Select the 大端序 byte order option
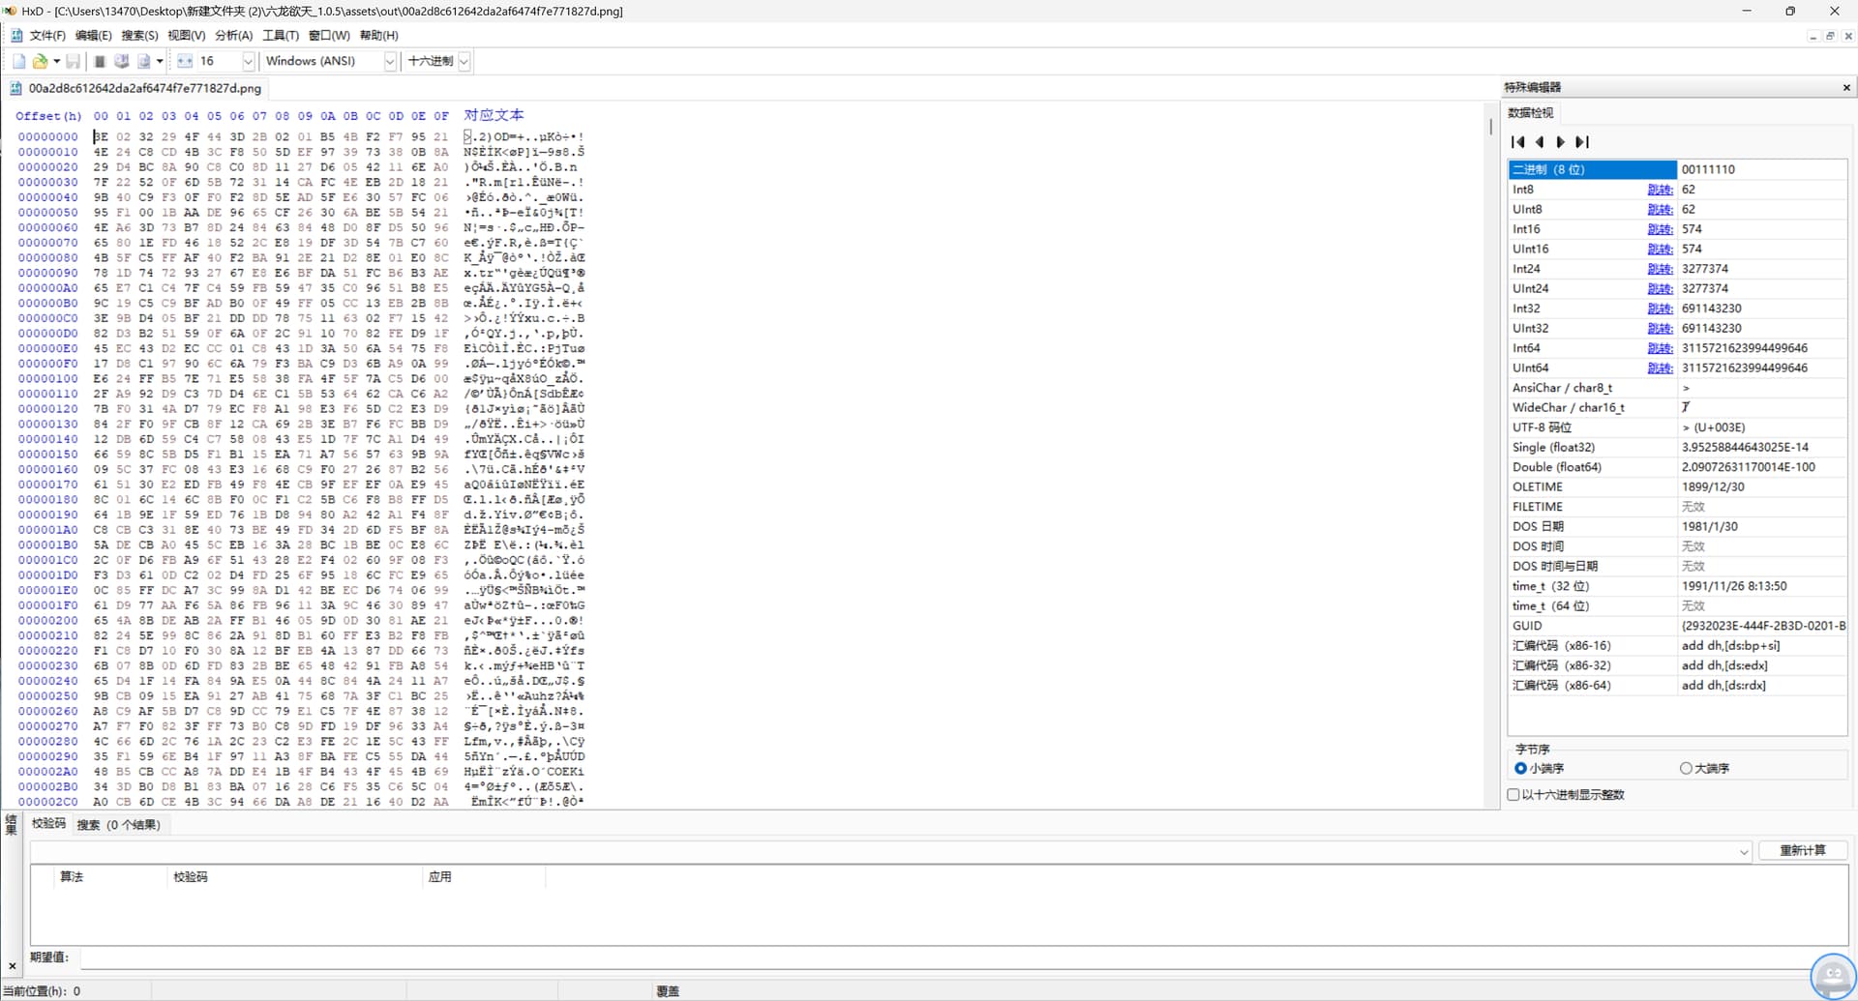The image size is (1858, 1001). point(1686,769)
